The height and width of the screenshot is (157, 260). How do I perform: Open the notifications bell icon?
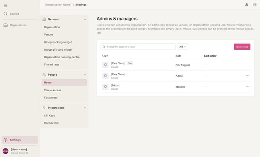pos(246,5)
